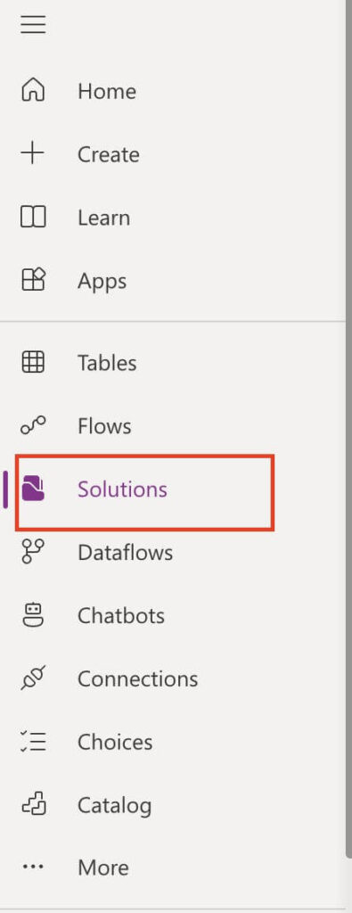Click the Learn book icon

(33, 218)
